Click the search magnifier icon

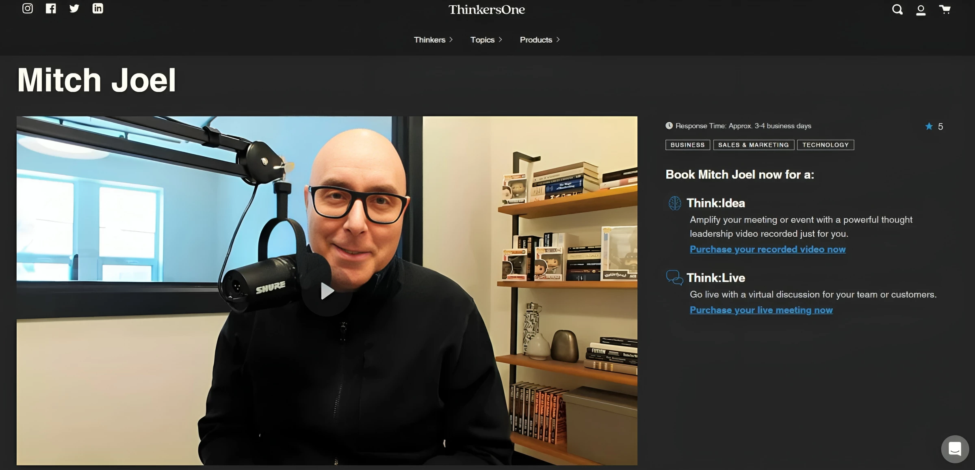(x=897, y=10)
